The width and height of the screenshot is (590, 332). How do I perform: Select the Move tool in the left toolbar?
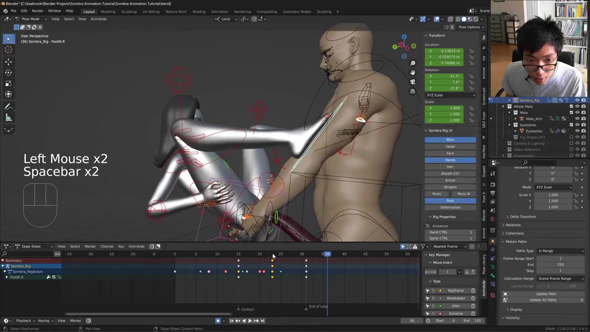coord(8,61)
